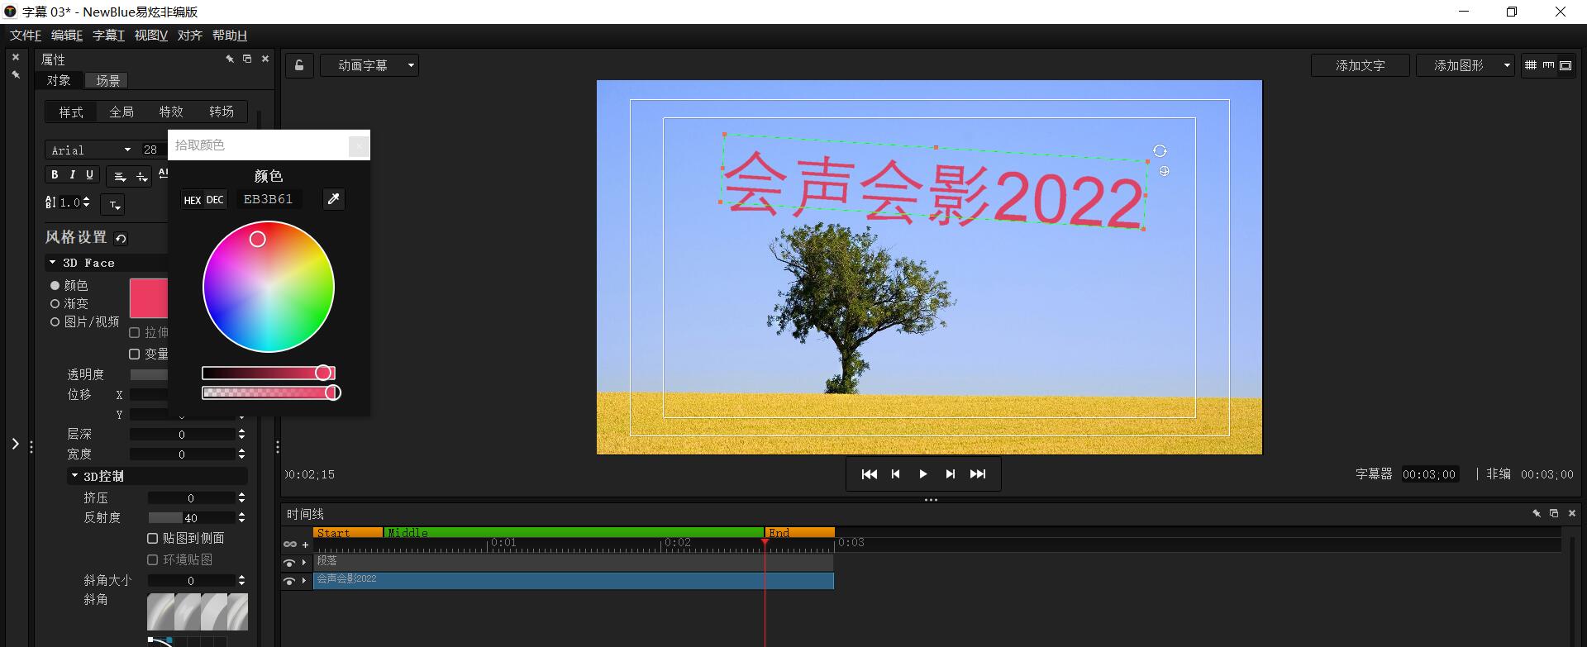
Task: Open the Arial font dropdown
Action: [127, 150]
